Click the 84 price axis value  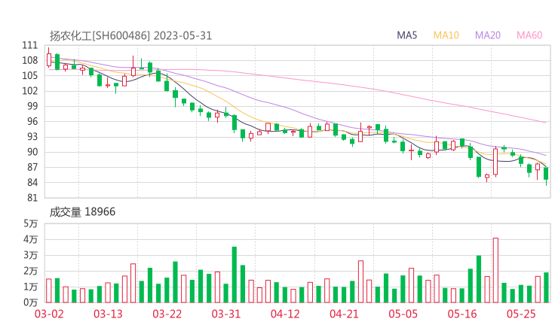tap(32, 183)
